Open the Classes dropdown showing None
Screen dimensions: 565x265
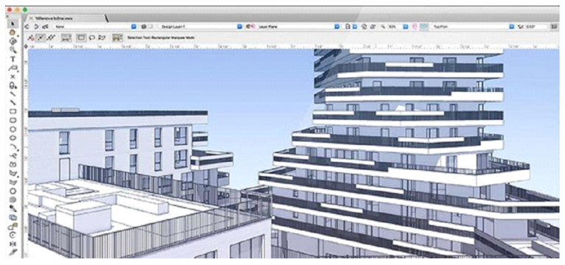point(95,26)
